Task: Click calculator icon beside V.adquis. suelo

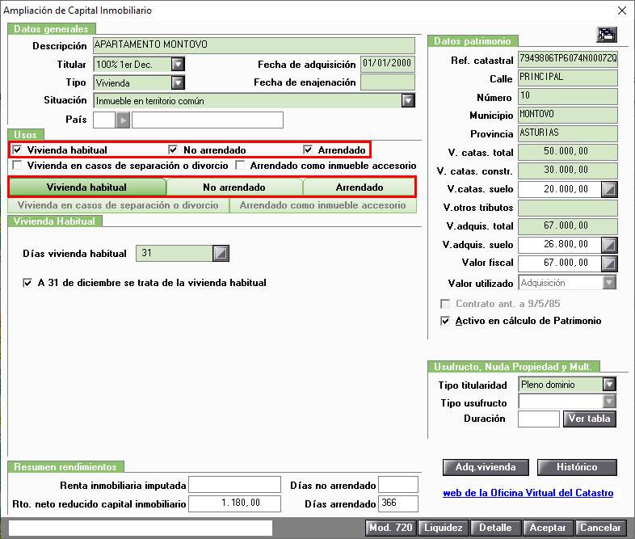Action: coord(609,245)
